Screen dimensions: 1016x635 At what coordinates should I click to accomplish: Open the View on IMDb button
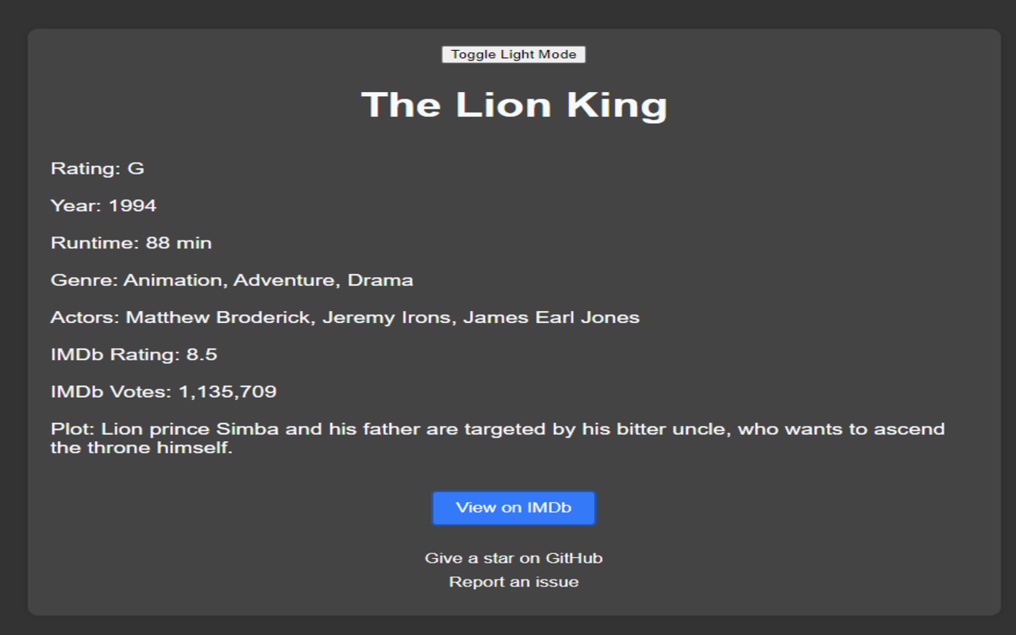(514, 508)
